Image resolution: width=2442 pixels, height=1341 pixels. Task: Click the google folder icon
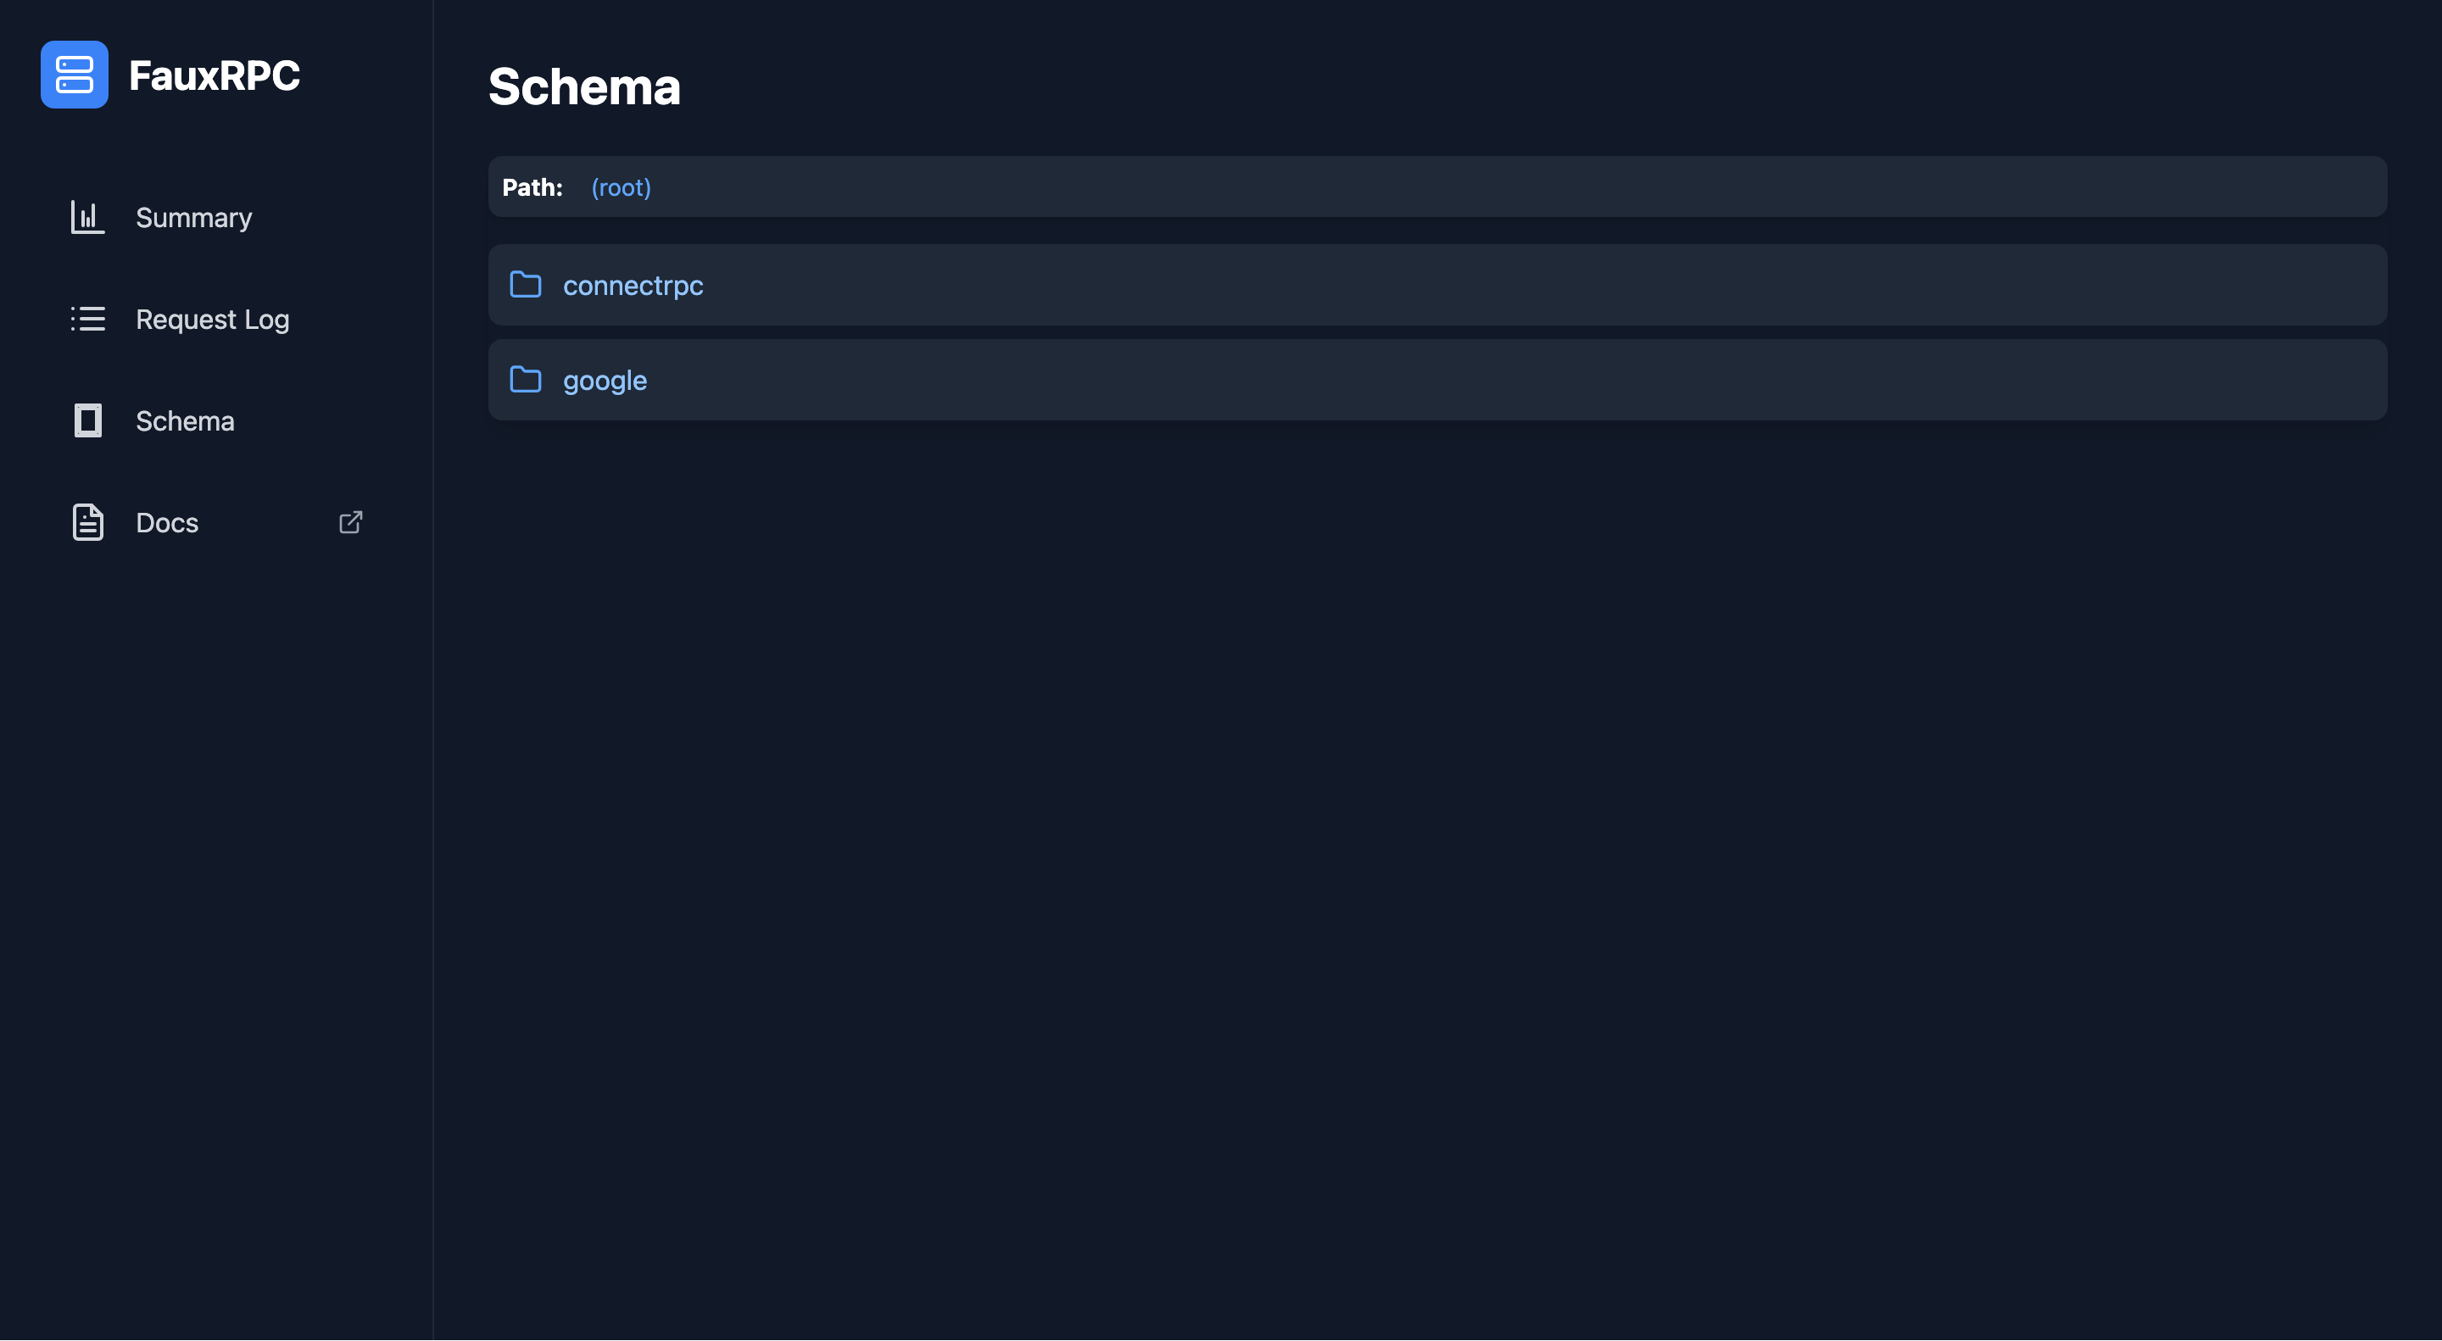tap(526, 379)
